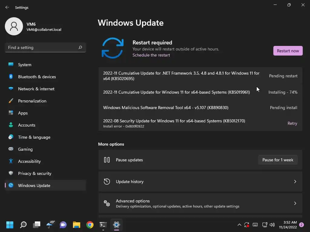Open the touch keyboard tray icon
The height and width of the screenshot is (232, 310).
pos(255,225)
